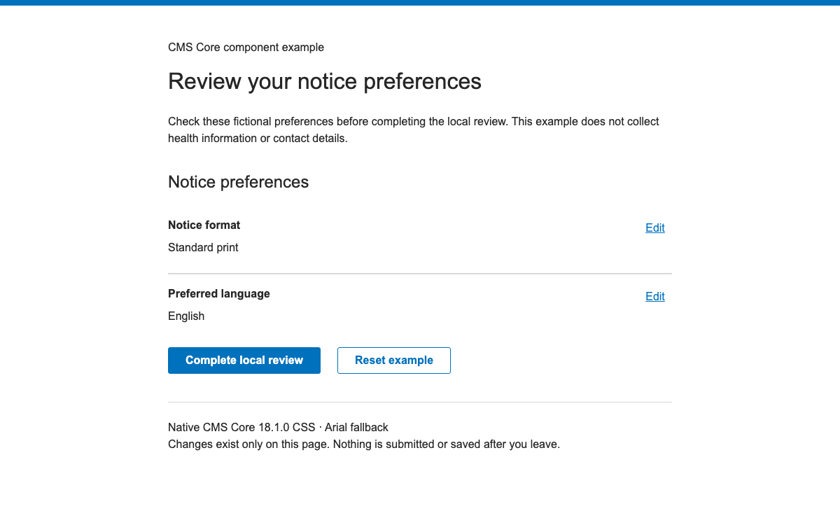Select the 'English' value
The width and height of the screenshot is (840, 525).
pos(186,316)
